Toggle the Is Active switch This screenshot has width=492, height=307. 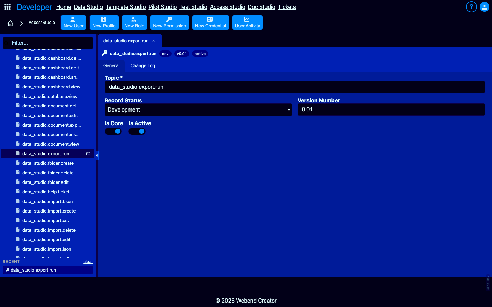[x=137, y=131]
